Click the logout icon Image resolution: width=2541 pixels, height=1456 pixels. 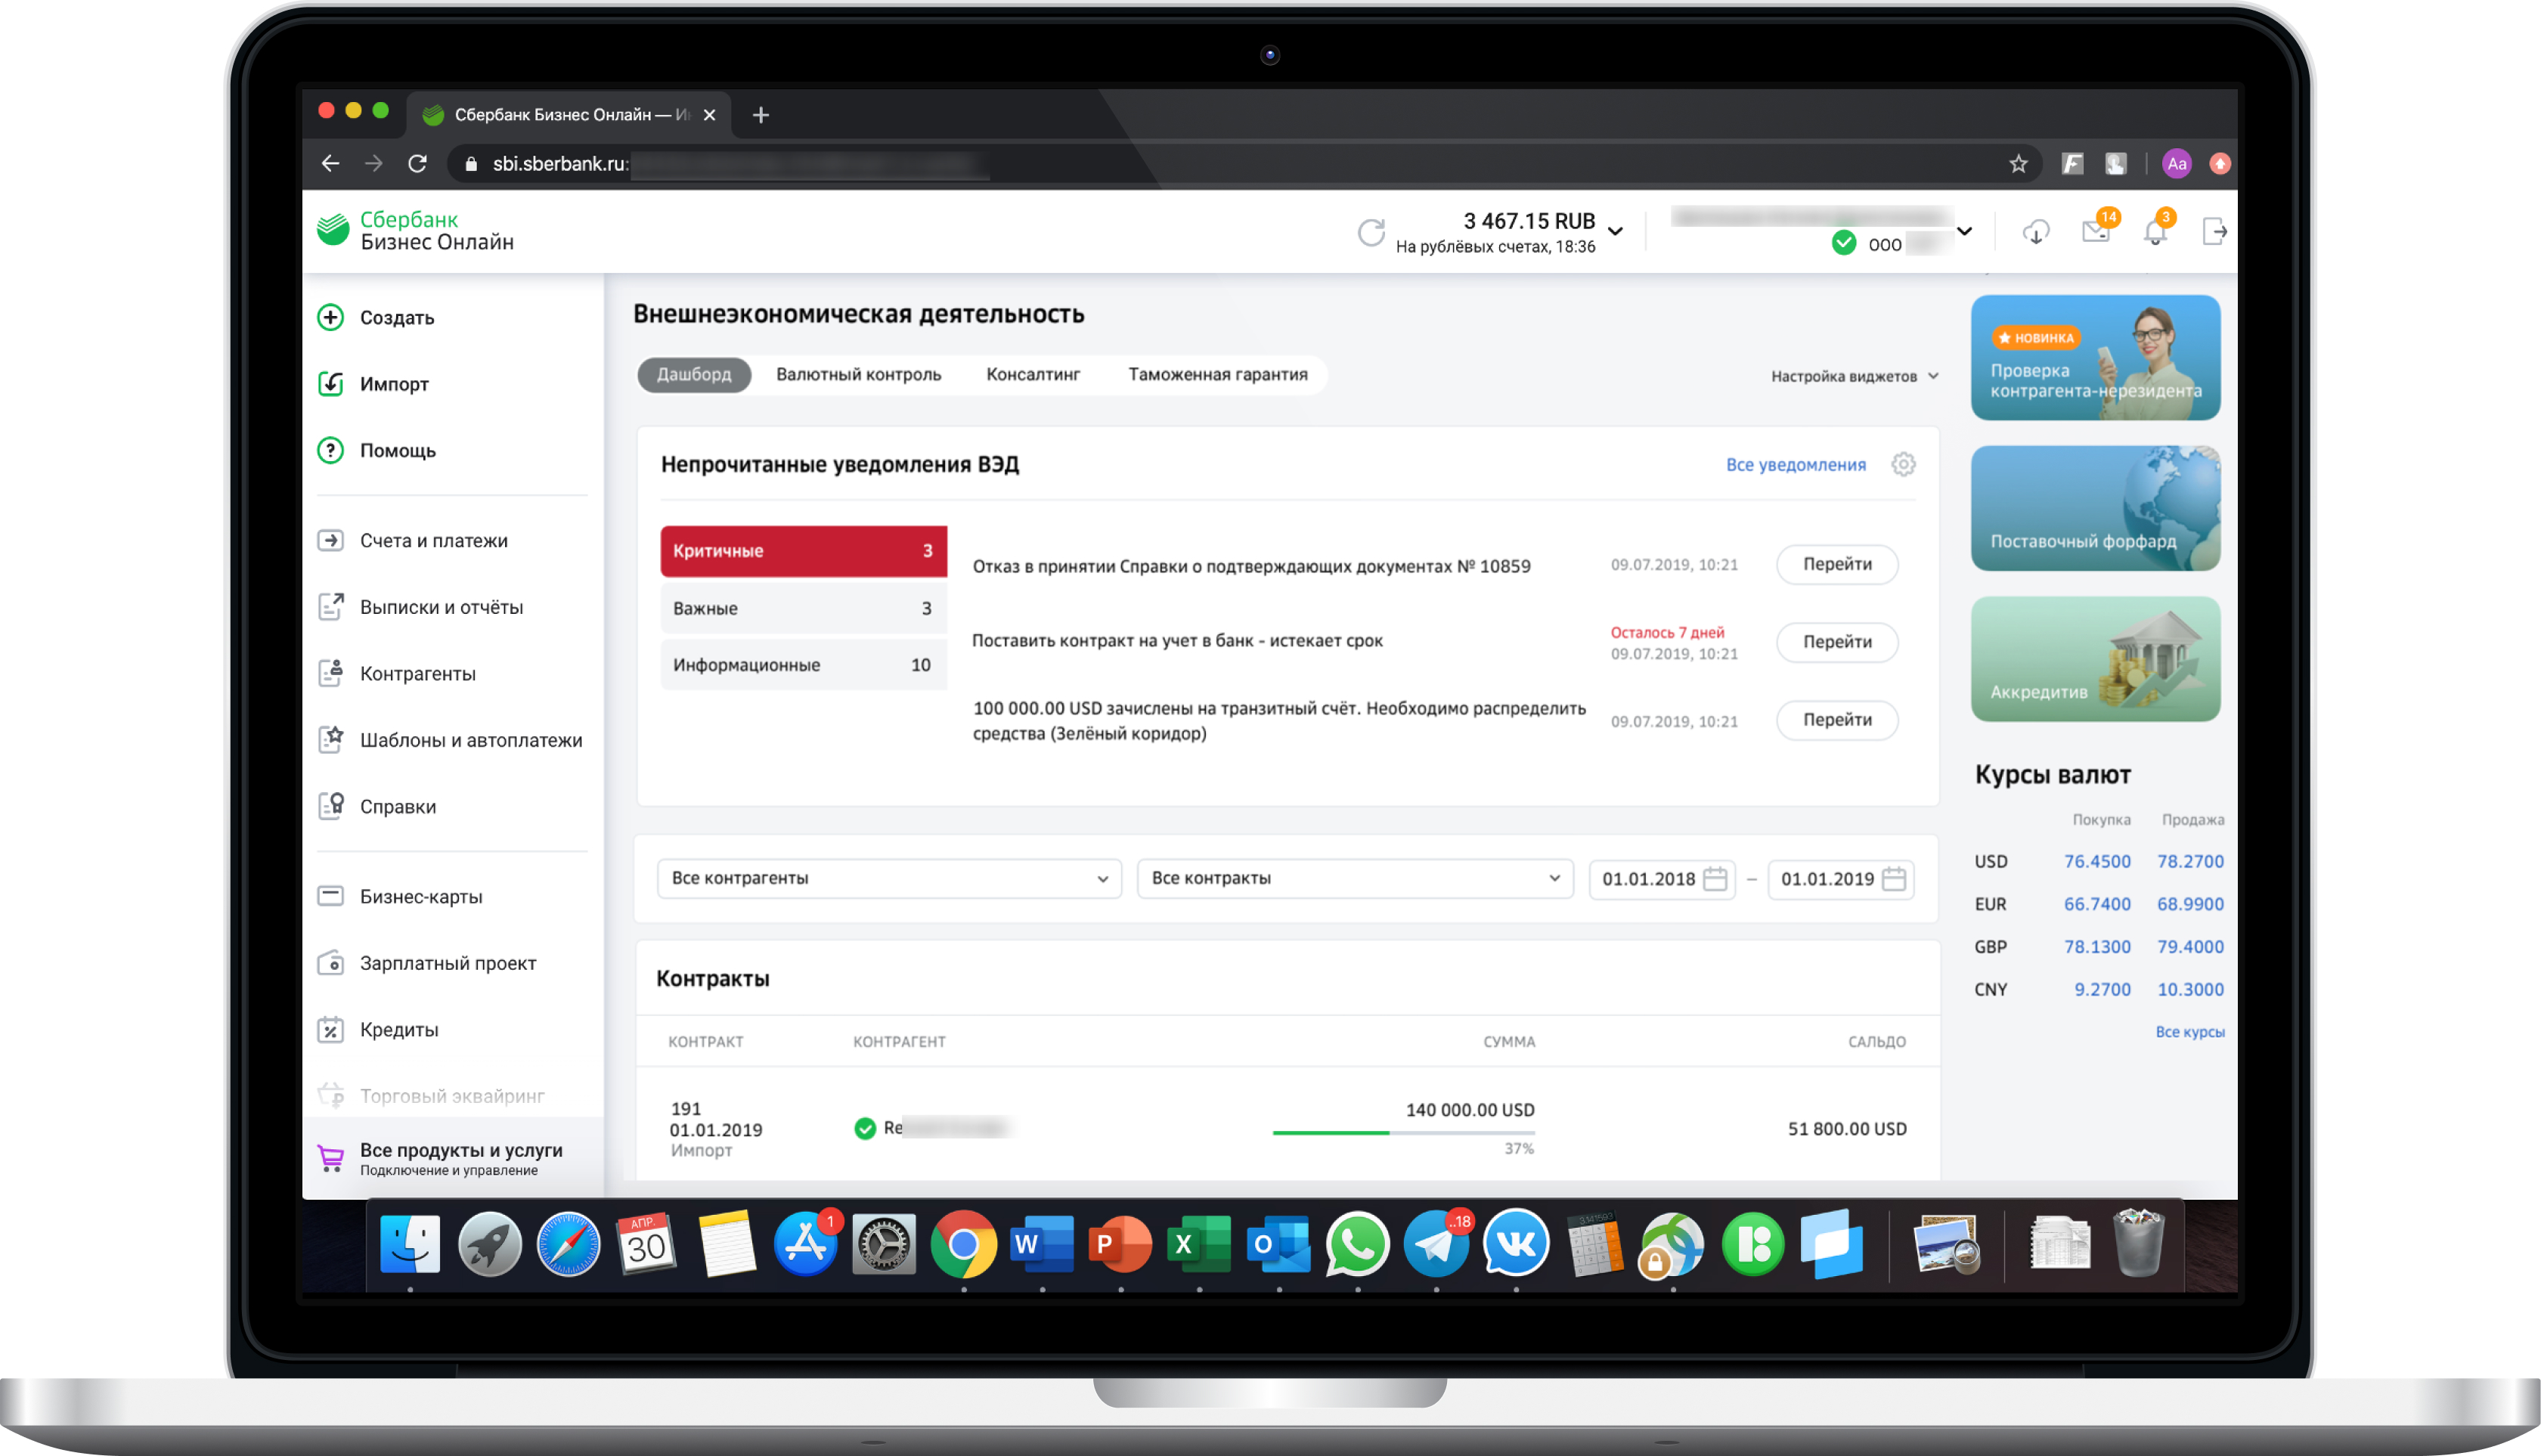[x=2215, y=232]
